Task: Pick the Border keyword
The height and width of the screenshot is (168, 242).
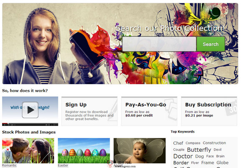Action: coord(181,163)
